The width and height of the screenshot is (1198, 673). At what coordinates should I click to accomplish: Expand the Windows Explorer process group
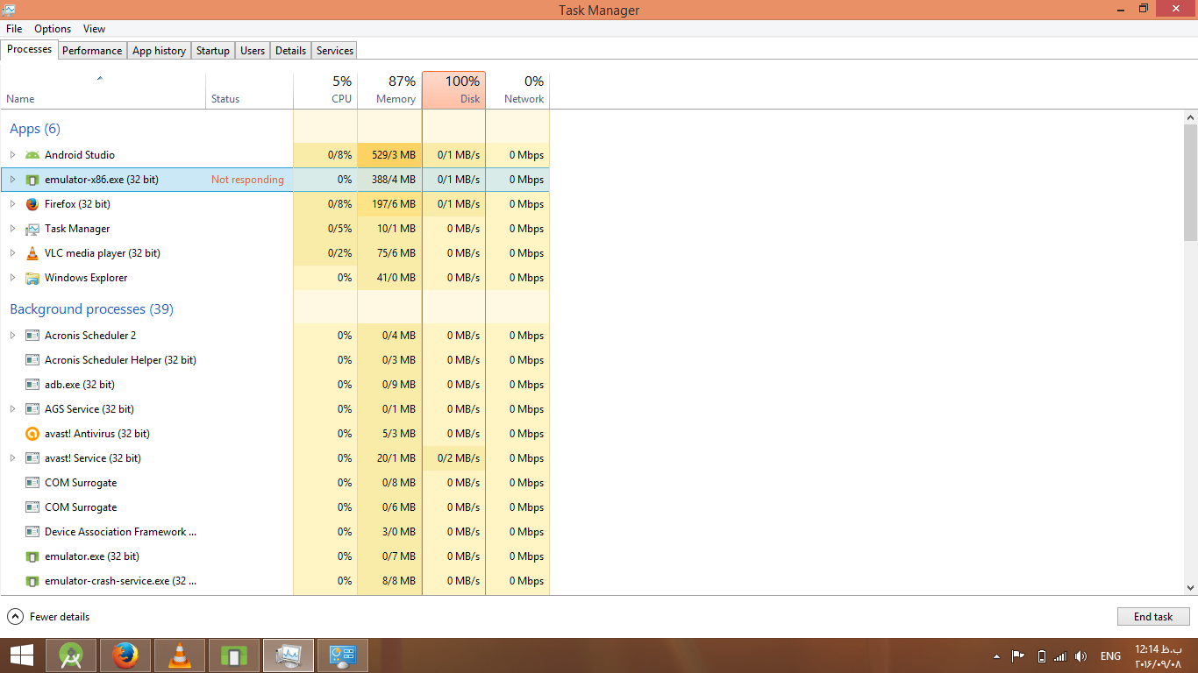tap(12, 278)
